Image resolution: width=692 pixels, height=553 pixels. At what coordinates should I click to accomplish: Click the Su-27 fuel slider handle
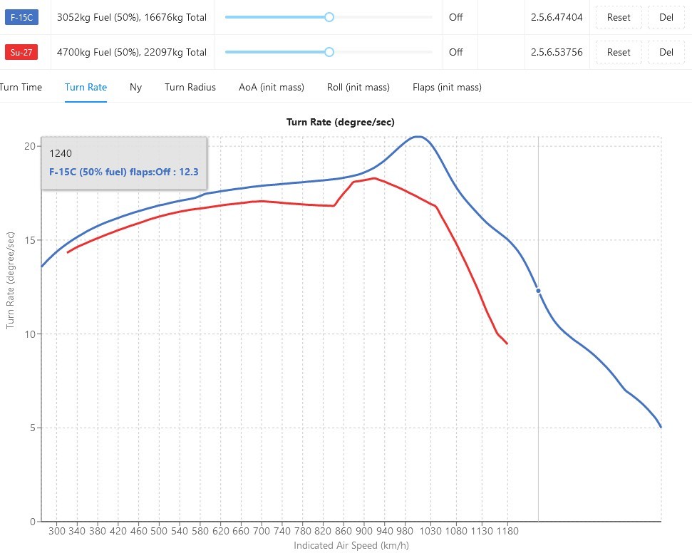click(329, 52)
